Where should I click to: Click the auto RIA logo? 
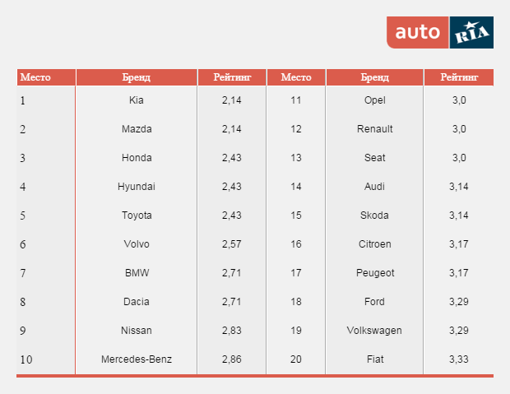[x=439, y=32]
